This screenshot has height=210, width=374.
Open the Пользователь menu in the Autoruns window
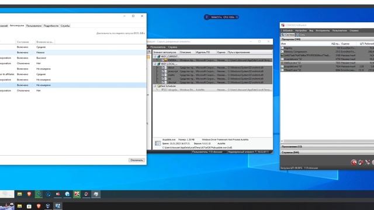158,47
